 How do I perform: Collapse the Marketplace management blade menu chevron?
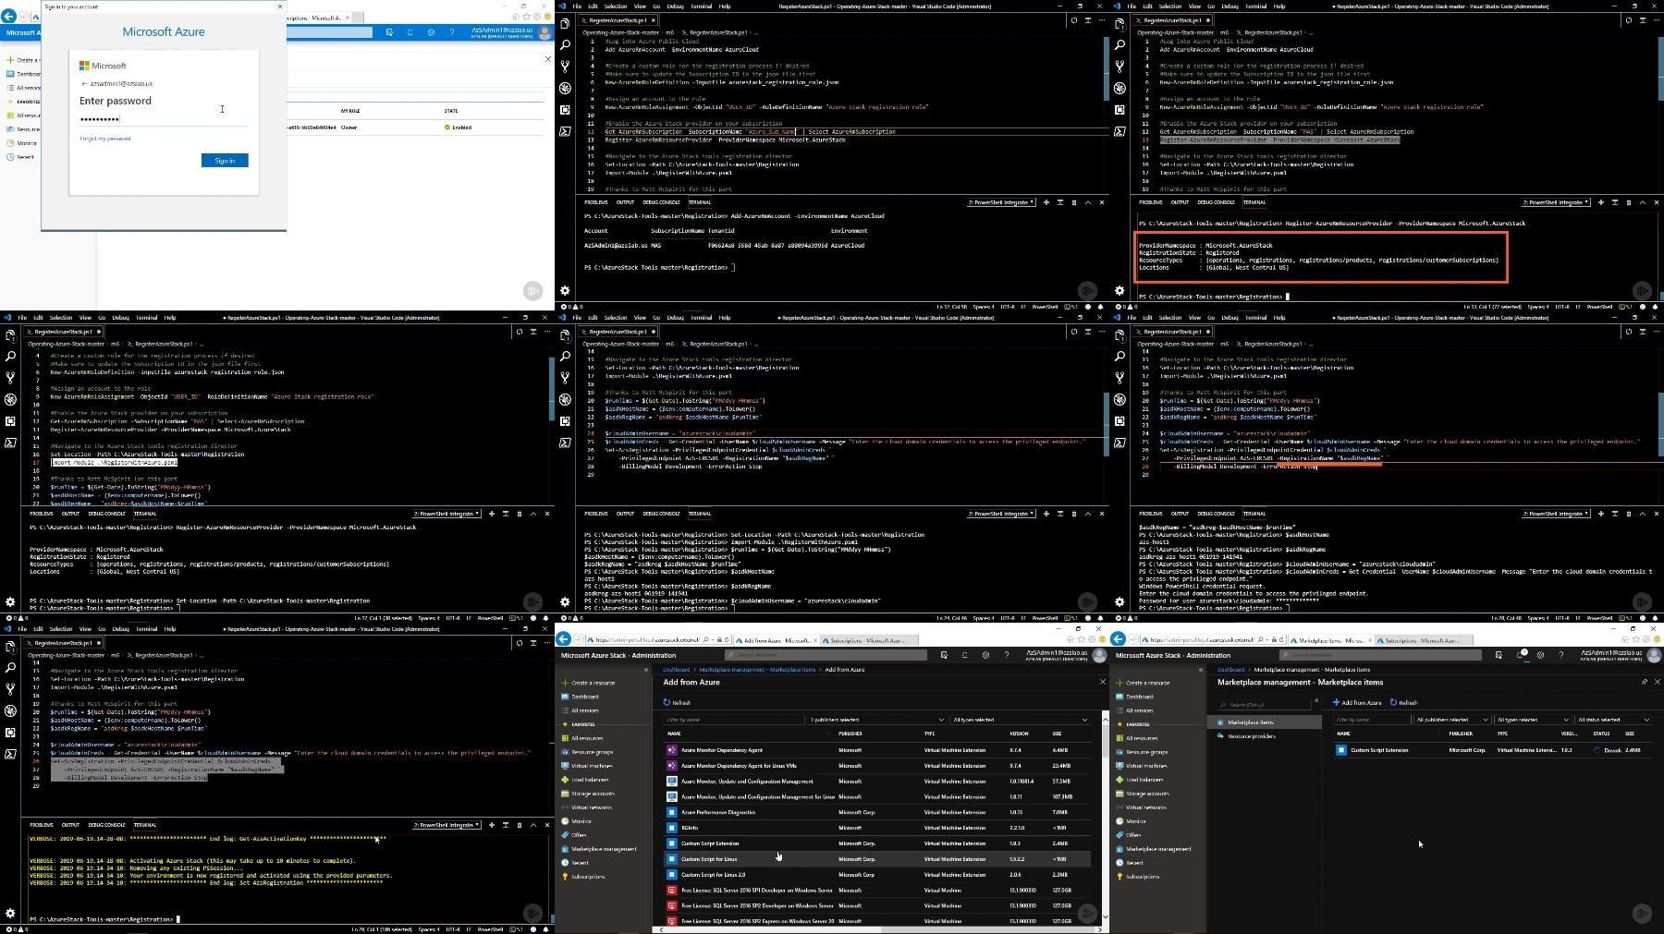1316,703
